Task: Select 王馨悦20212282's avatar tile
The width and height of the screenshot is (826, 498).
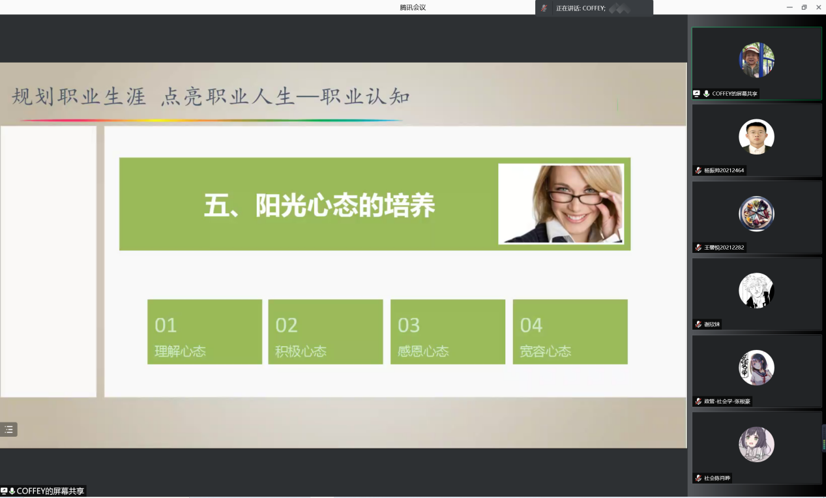Action: (756, 214)
